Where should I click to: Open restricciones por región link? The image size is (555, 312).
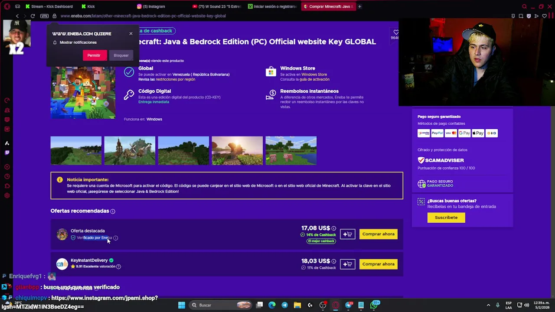[x=175, y=79]
